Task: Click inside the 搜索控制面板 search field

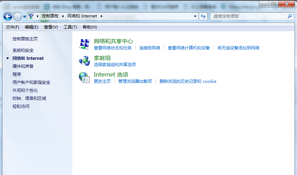Action: [248, 16]
